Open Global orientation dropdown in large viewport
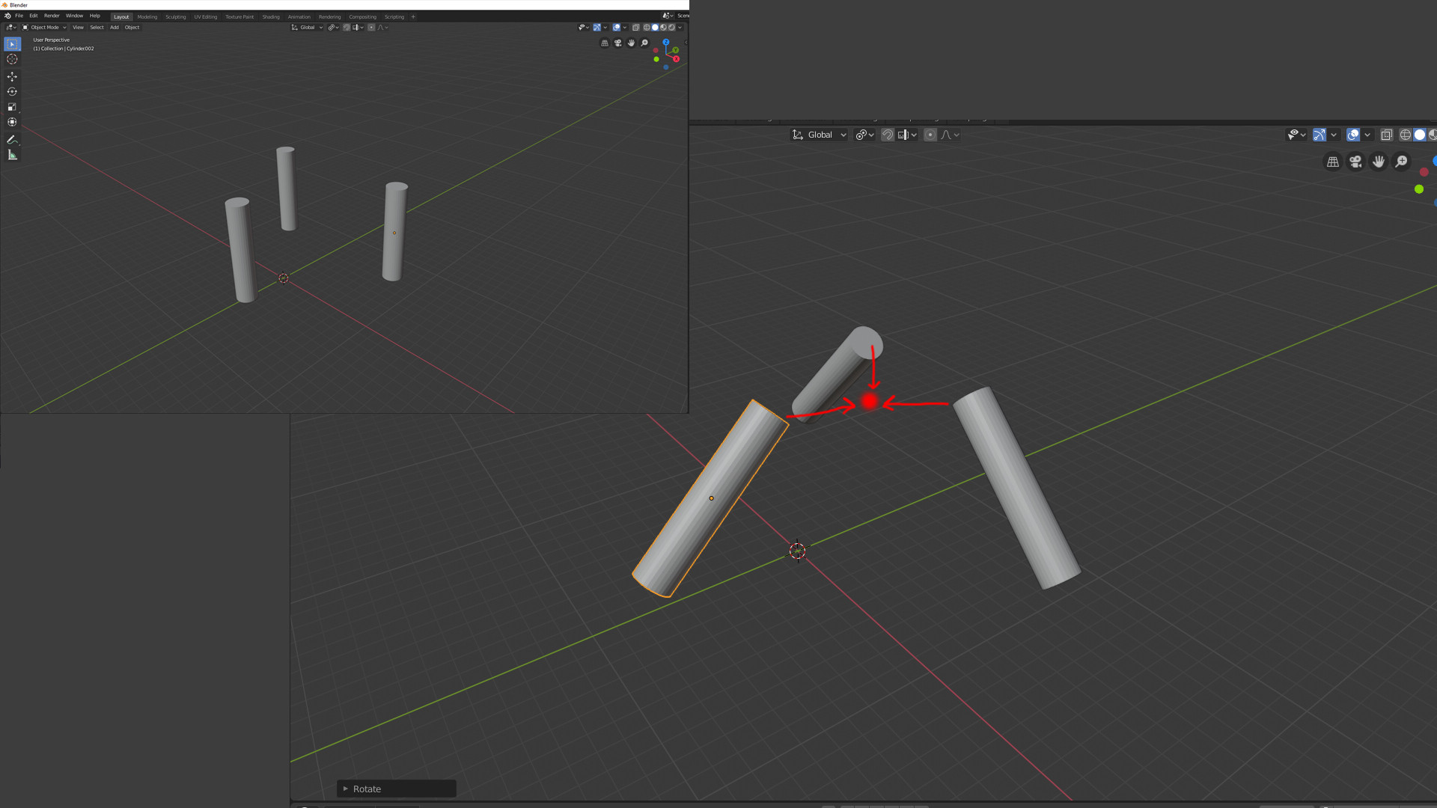The image size is (1437, 808). (x=819, y=135)
